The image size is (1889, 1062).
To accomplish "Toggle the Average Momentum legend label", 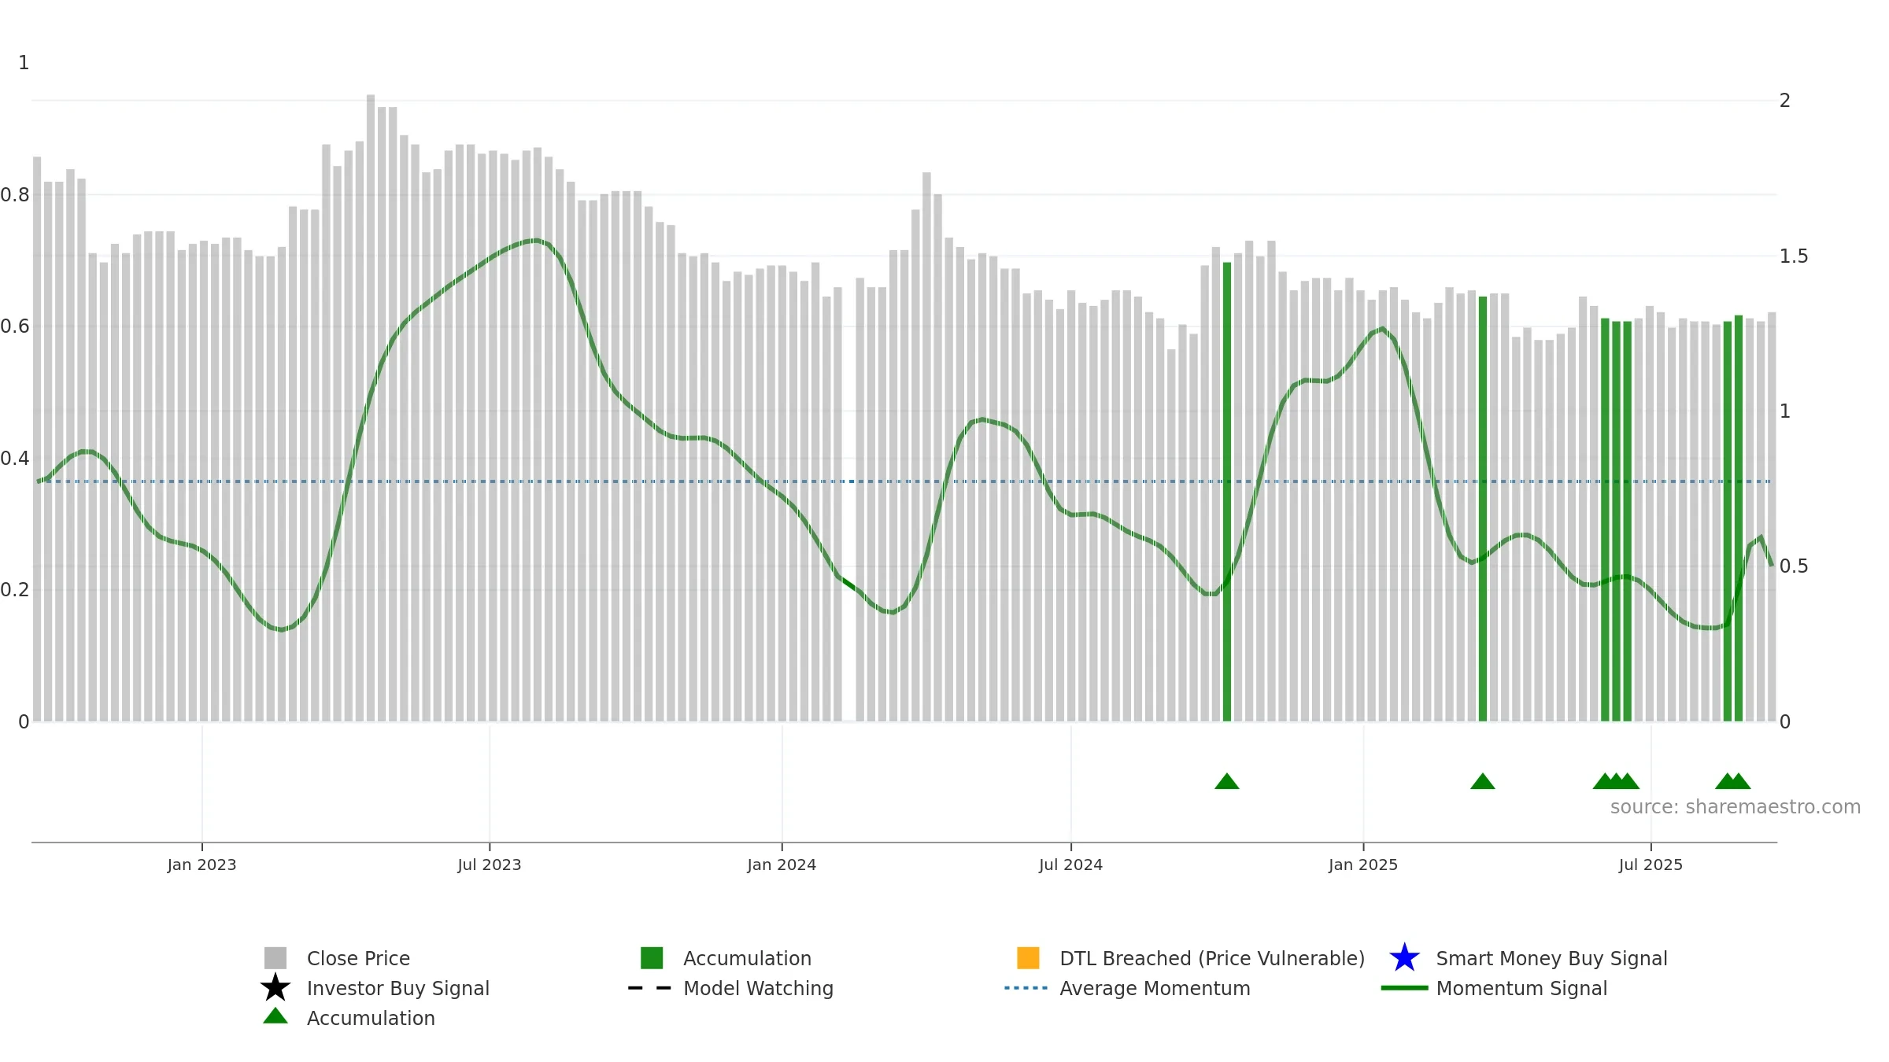I will pos(1155,989).
